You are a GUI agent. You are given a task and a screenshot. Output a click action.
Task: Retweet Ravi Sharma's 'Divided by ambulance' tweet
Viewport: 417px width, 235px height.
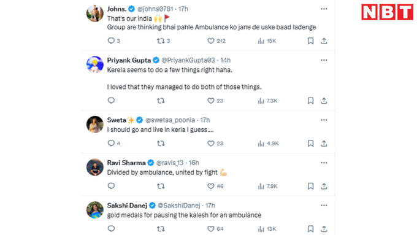(x=161, y=186)
